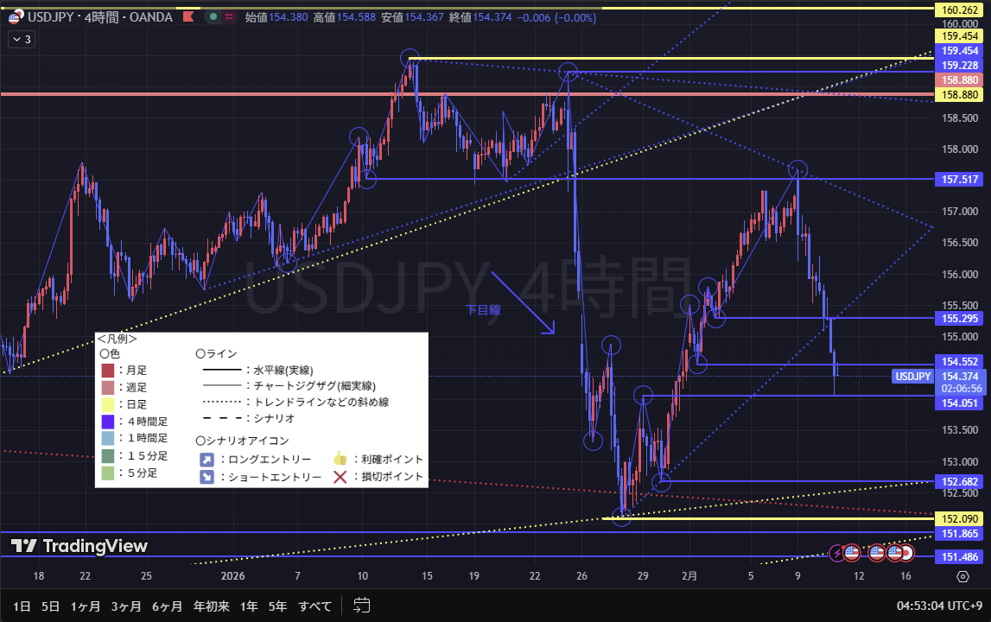Select the 1日 time range
This screenshot has height=622, width=991.
click(22, 606)
